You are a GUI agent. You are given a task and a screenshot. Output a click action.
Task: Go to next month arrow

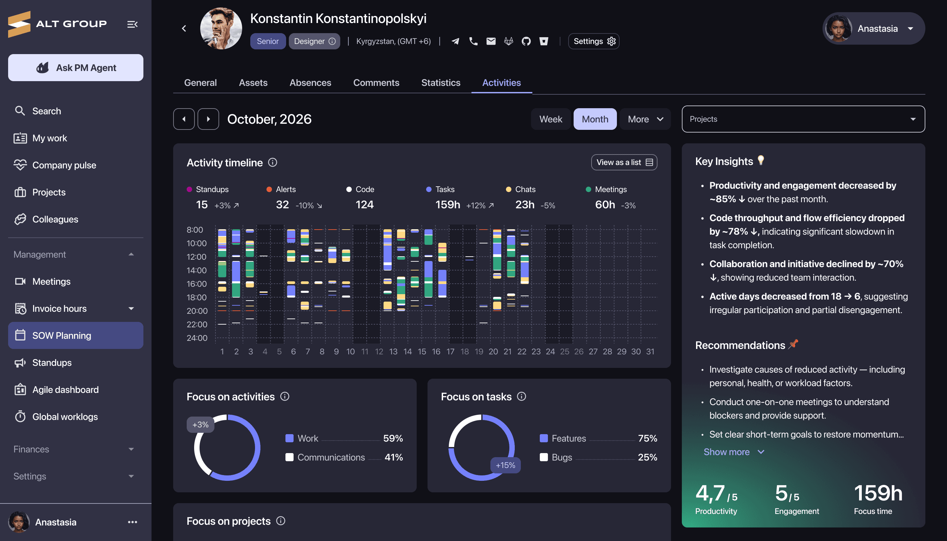(208, 119)
